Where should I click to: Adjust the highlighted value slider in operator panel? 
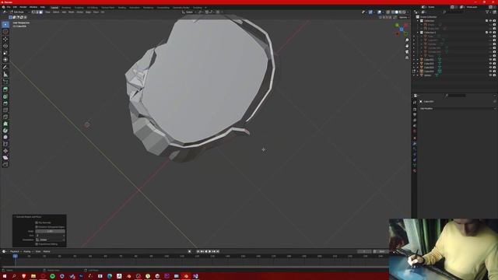pos(50,231)
